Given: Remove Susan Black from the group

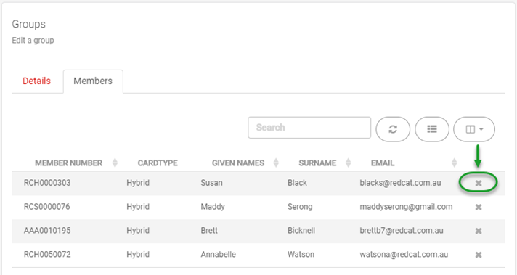Looking at the screenshot, I should point(478,183).
